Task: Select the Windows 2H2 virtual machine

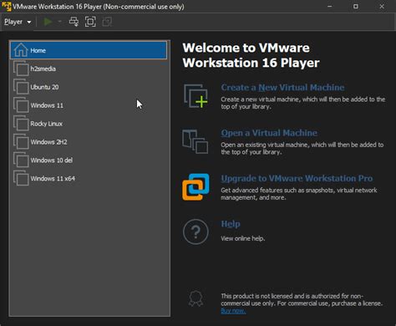Action: (x=89, y=142)
